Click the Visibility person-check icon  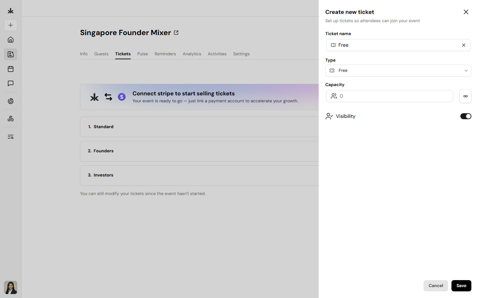(x=329, y=116)
